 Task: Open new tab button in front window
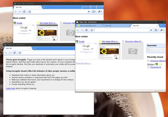pyautogui.click(x=161, y=26)
